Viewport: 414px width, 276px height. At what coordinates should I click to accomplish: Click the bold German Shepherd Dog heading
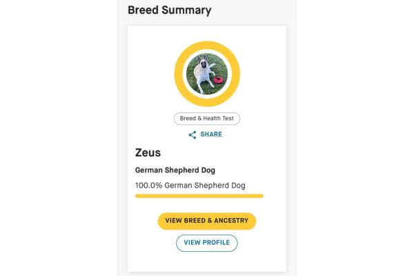coord(175,170)
